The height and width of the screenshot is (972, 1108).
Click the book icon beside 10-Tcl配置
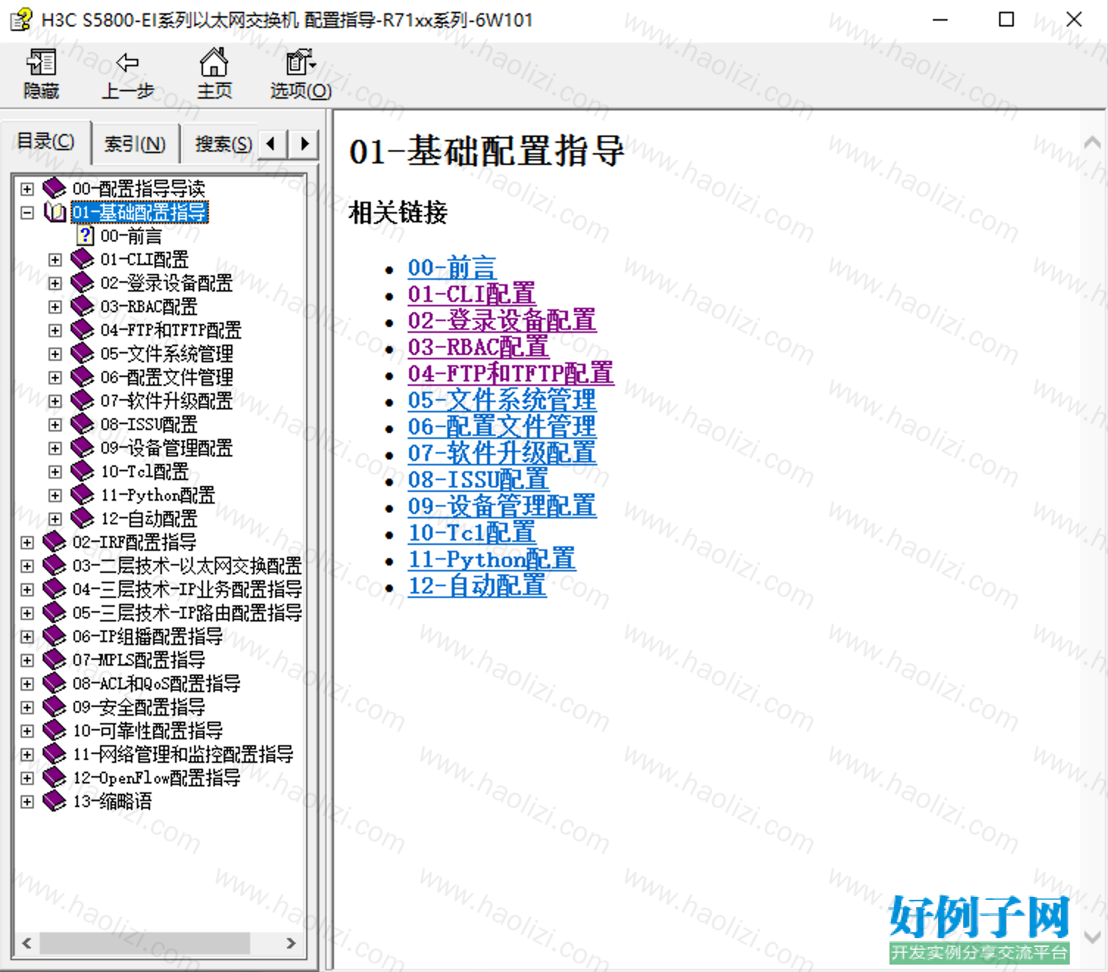coord(82,471)
